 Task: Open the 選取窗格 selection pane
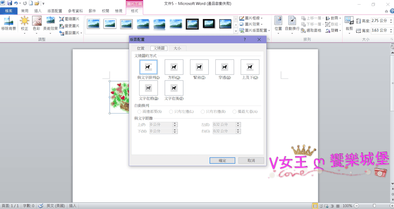(311, 30)
